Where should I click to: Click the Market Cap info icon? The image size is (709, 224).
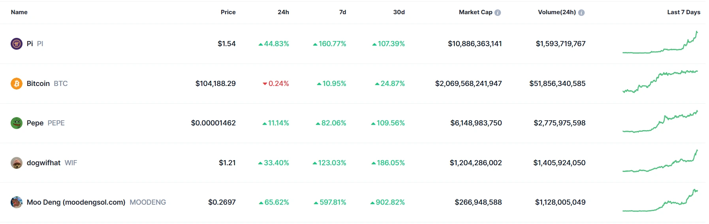[x=498, y=13]
